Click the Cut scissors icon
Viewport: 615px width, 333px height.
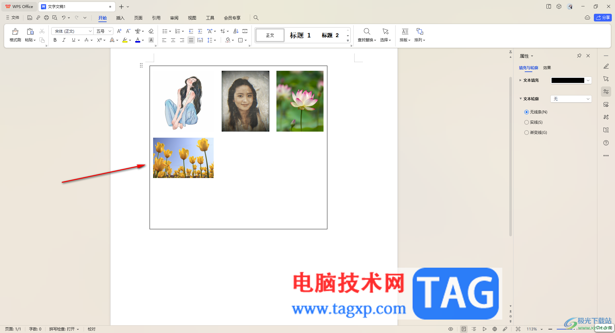[42, 31]
